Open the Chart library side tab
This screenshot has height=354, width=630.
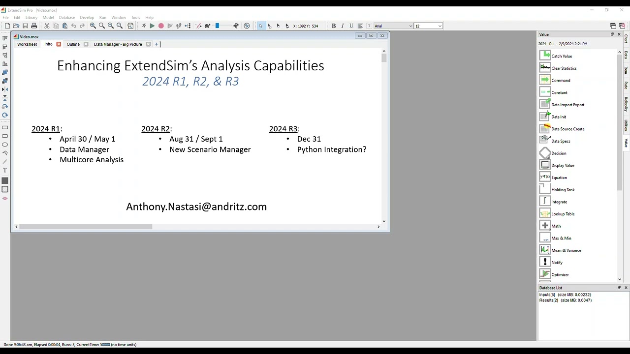coord(626,38)
